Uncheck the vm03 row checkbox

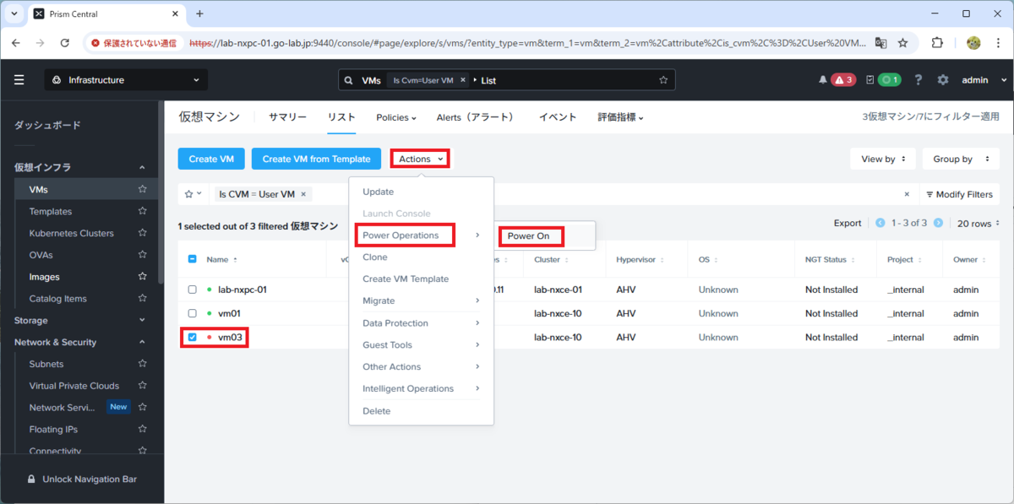[192, 337]
